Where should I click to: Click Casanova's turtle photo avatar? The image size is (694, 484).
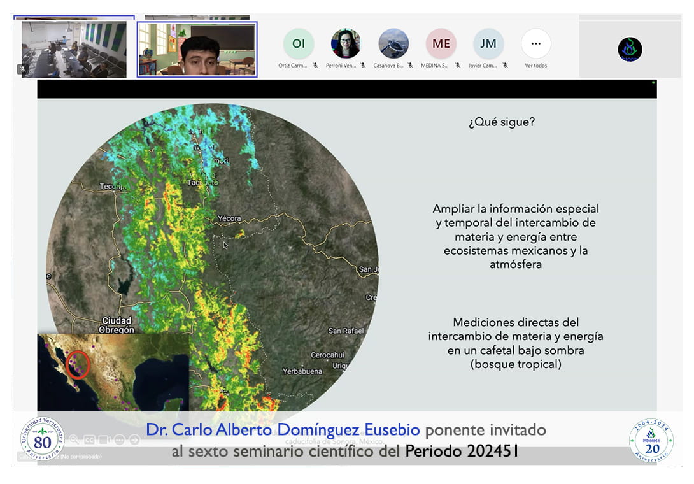[x=393, y=44]
